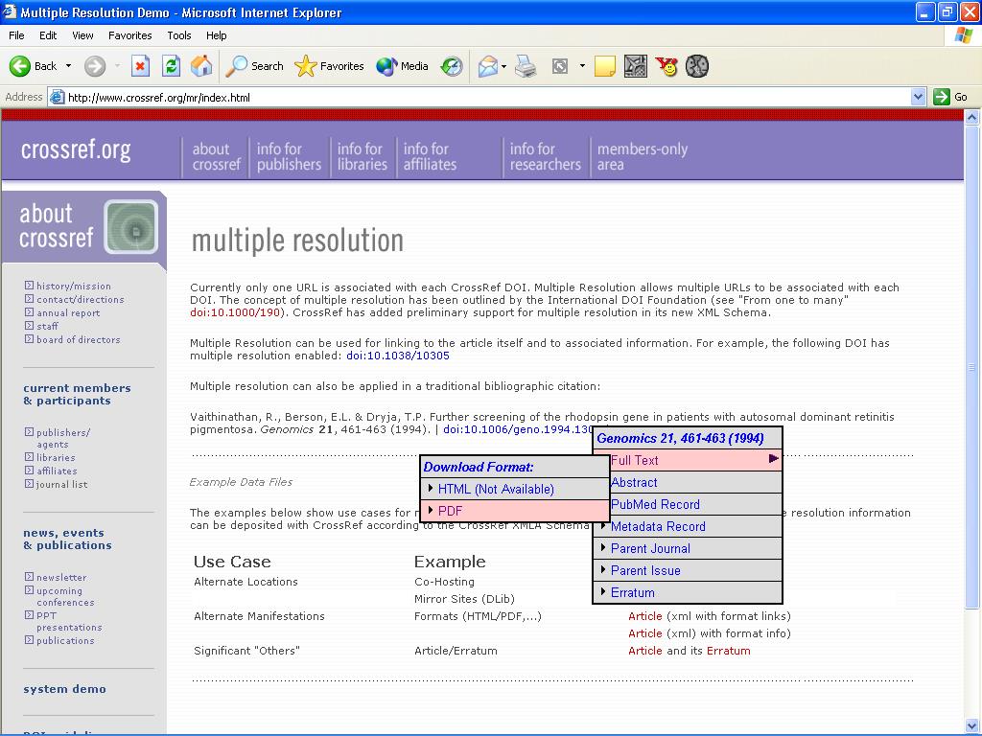Screen dimensions: 982x736
Task: Open the Tools menu
Action: pyautogui.click(x=179, y=35)
